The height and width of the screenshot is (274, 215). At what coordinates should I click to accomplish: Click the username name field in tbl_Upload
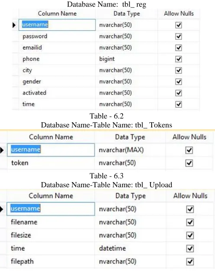[51, 209]
